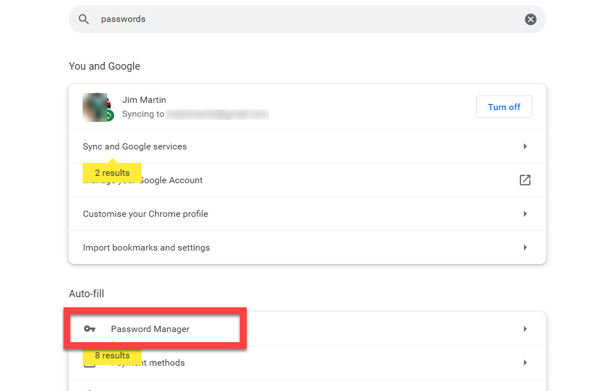Screen dimensions: 608x391
Task: Click the 2 results yellow tooltip
Action: (112, 172)
